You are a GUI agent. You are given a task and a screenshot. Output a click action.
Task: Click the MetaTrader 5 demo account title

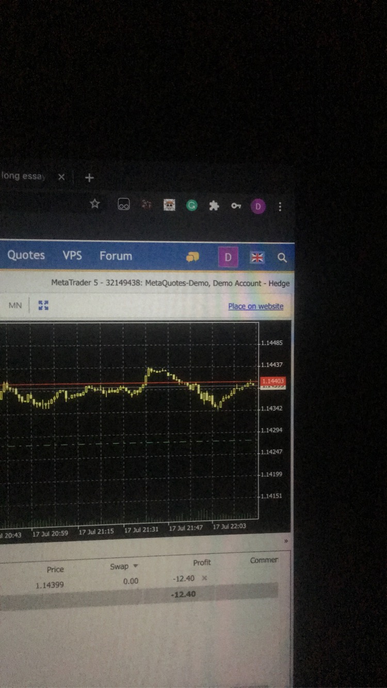point(170,283)
